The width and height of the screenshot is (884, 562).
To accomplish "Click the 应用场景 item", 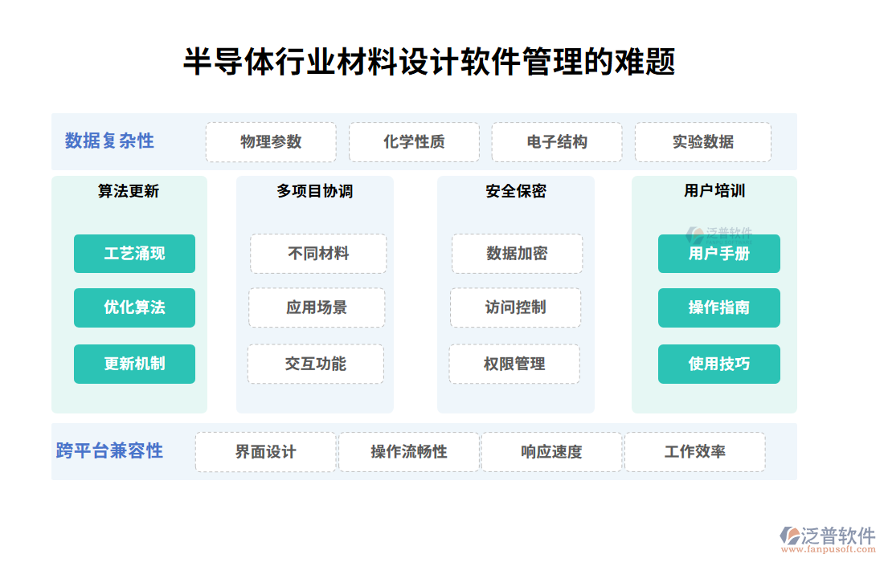I will [317, 307].
